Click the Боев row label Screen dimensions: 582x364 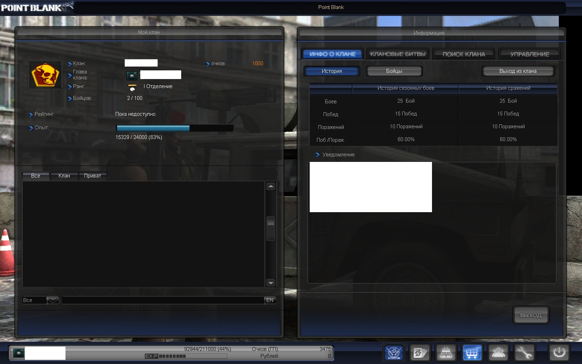pyautogui.click(x=330, y=102)
